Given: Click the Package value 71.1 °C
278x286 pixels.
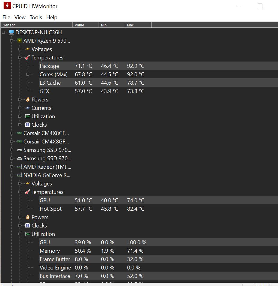Looking at the screenshot, I should [84, 66].
